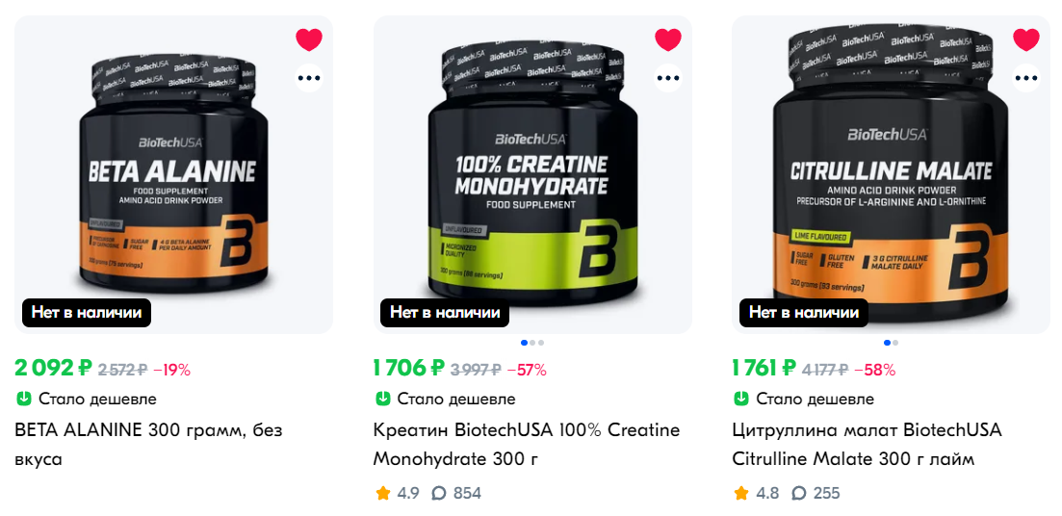Select second image dot under Creatine photo
1062x516 pixels.
(x=532, y=343)
